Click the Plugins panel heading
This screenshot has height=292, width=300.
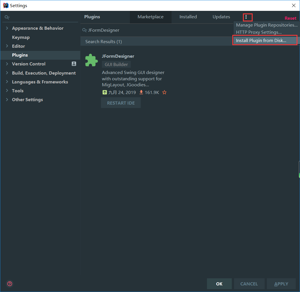coord(92,17)
